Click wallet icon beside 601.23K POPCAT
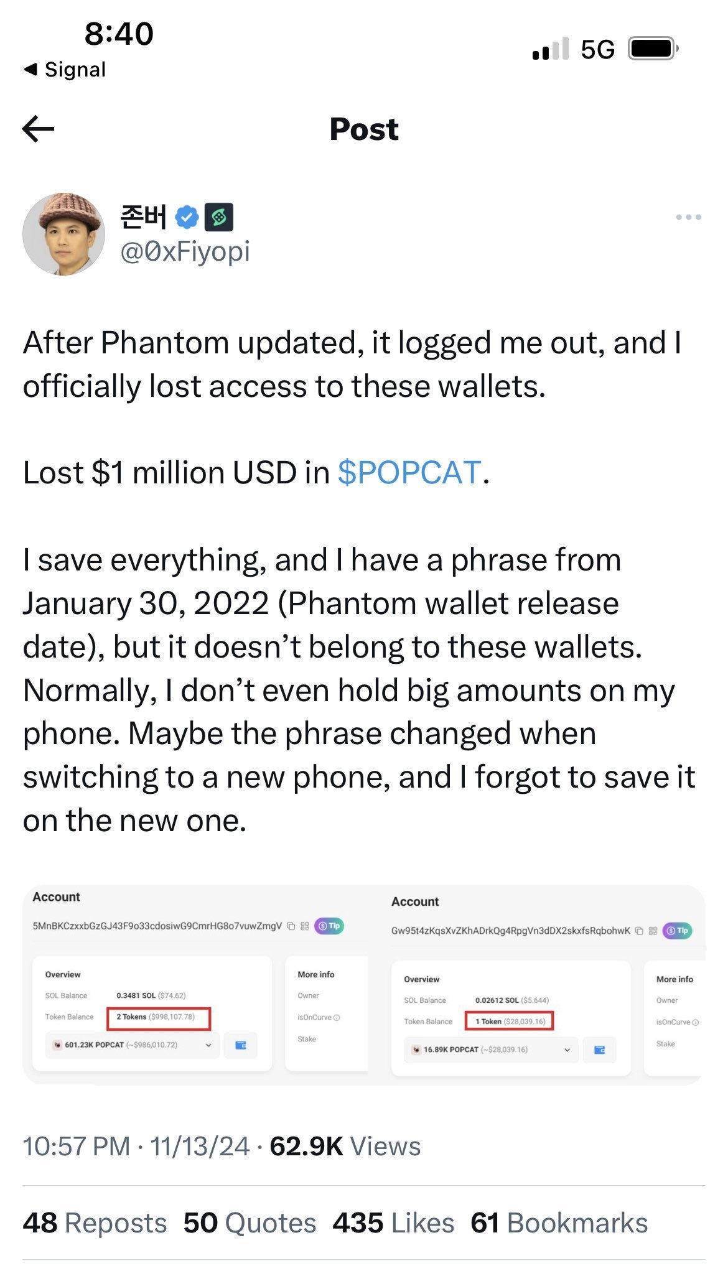728x1271 pixels. pos(240,1045)
